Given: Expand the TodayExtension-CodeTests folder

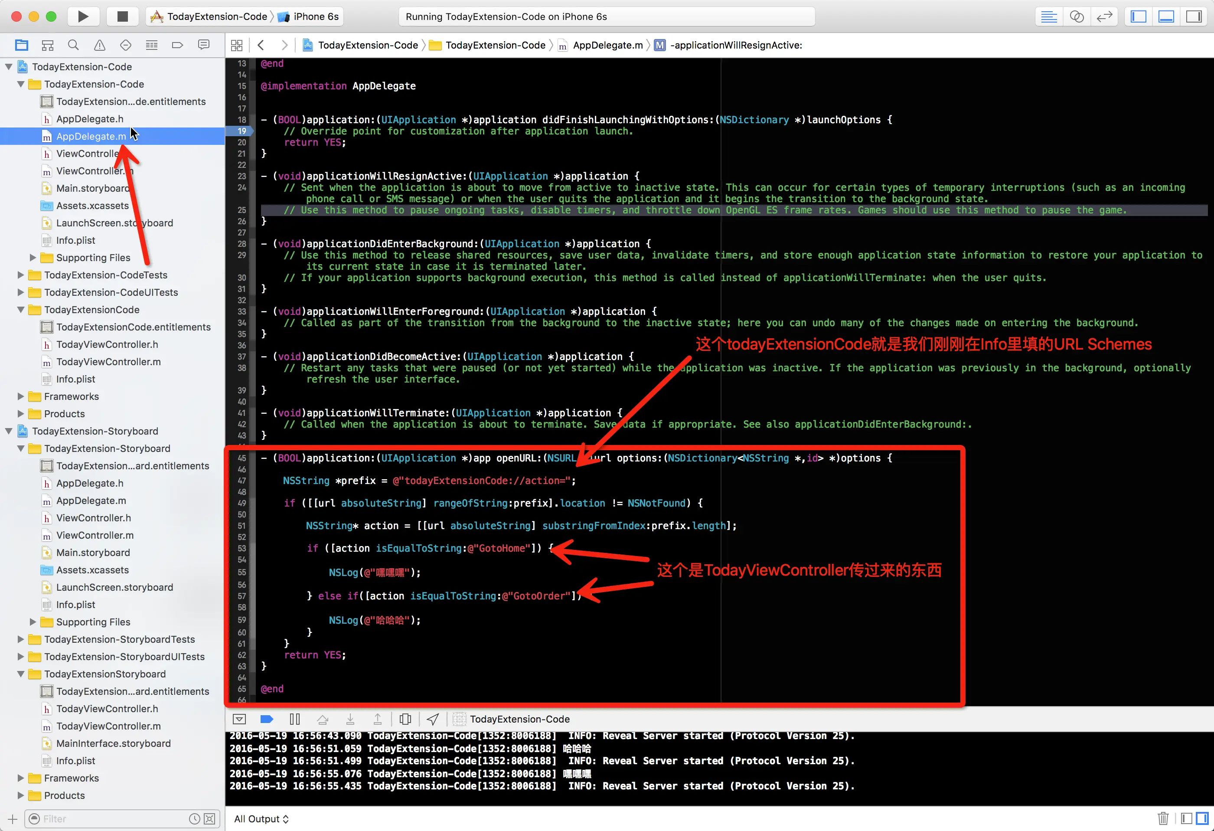Looking at the screenshot, I should (21, 275).
